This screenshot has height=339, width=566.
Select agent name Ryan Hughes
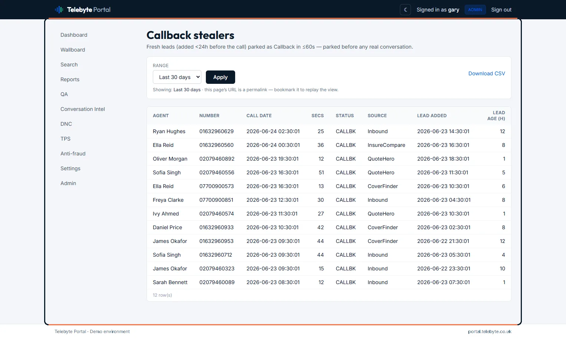169,131
